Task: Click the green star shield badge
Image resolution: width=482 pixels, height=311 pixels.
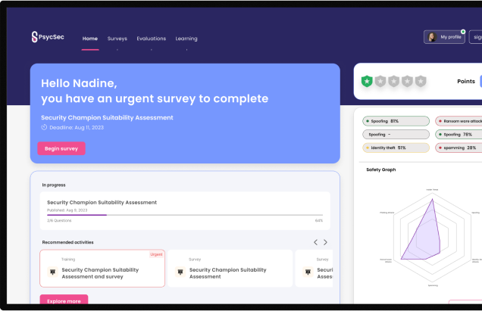Action: (x=367, y=81)
